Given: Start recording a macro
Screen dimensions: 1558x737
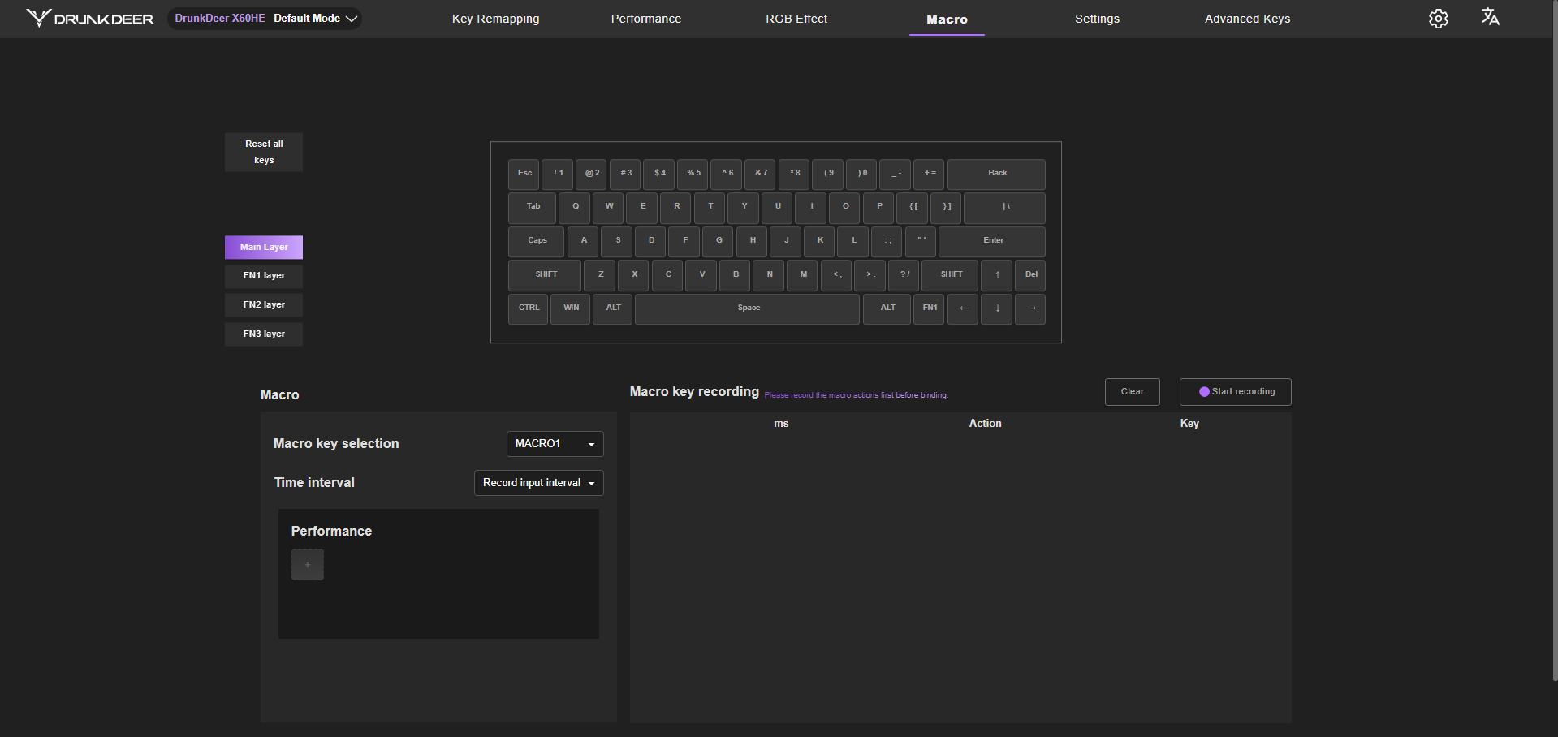Looking at the screenshot, I should [x=1235, y=392].
